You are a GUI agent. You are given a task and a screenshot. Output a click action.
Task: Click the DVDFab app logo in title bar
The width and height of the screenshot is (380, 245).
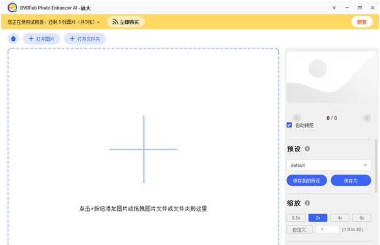pos(13,8)
